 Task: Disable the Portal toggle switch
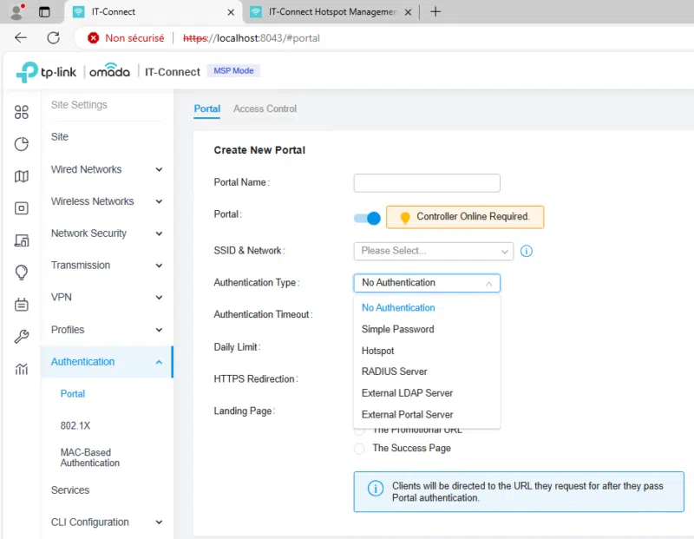(x=367, y=218)
